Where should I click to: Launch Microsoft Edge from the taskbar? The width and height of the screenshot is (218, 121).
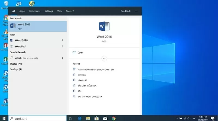80,119
